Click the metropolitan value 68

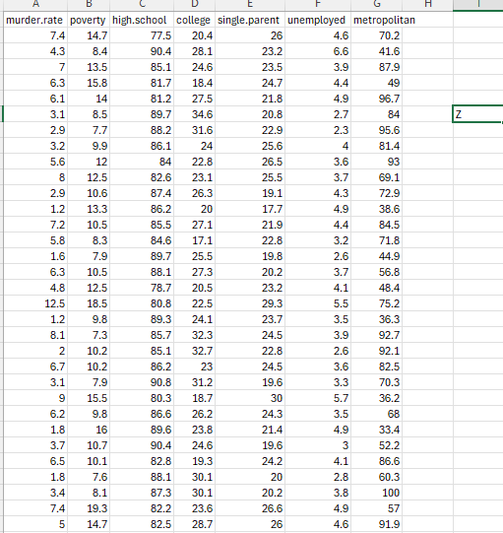coord(377,414)
